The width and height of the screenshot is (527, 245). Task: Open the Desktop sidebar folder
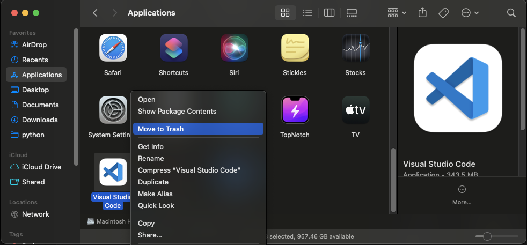click(x=36, y=90)
